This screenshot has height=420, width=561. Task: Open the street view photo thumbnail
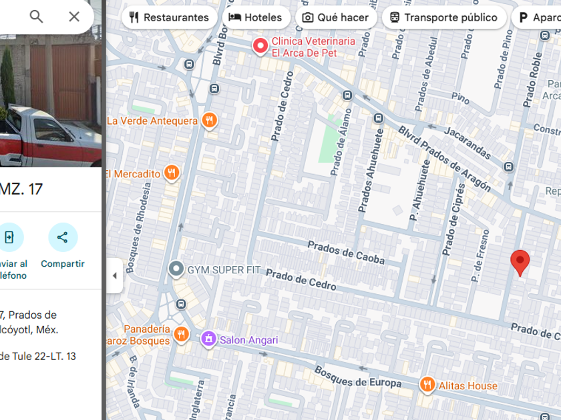tap(51, 101)
